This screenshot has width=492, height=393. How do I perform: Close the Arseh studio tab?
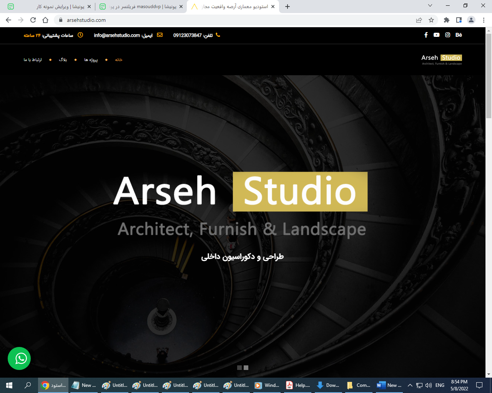point(273,7)
